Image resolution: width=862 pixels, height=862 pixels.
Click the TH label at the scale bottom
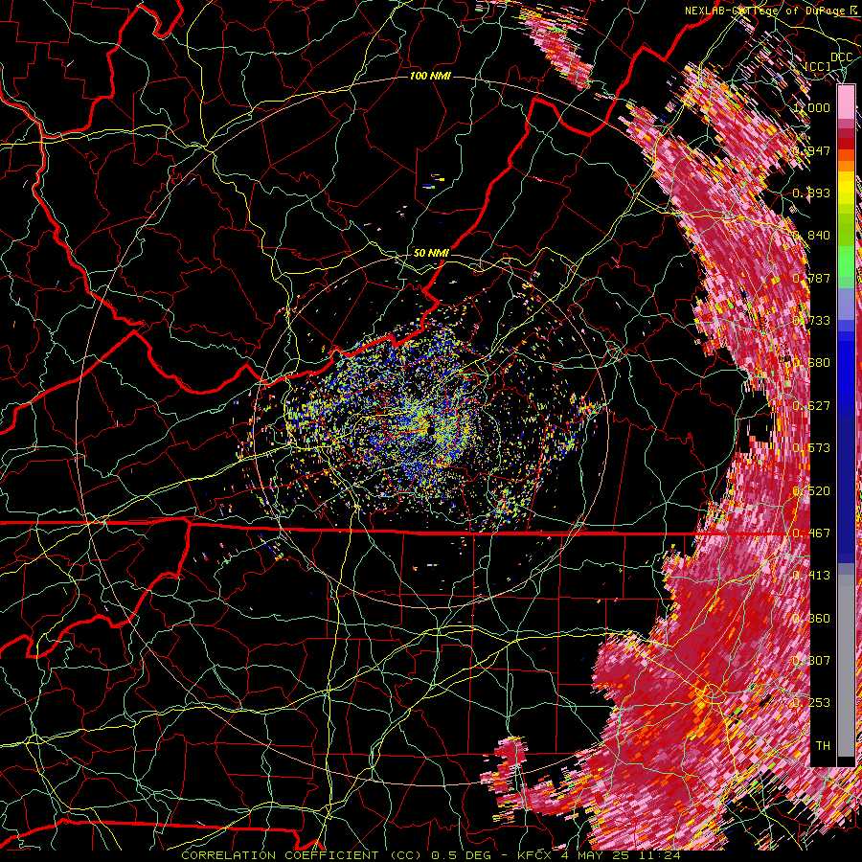coord(823,746)
